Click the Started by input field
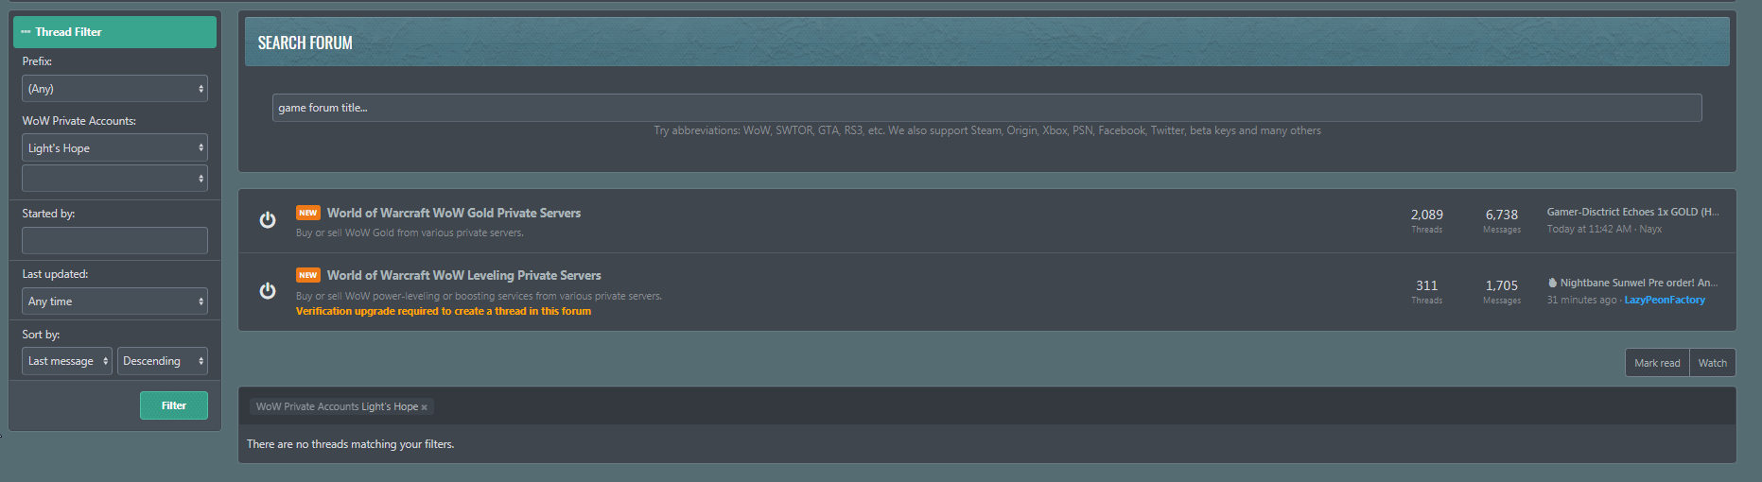Viewport: 1762px width, 482px height. pos(114,240)
